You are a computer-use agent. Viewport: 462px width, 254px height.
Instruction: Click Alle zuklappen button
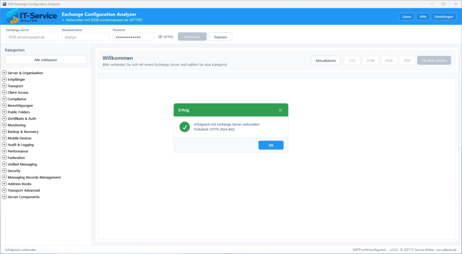[x=46, y=60]
